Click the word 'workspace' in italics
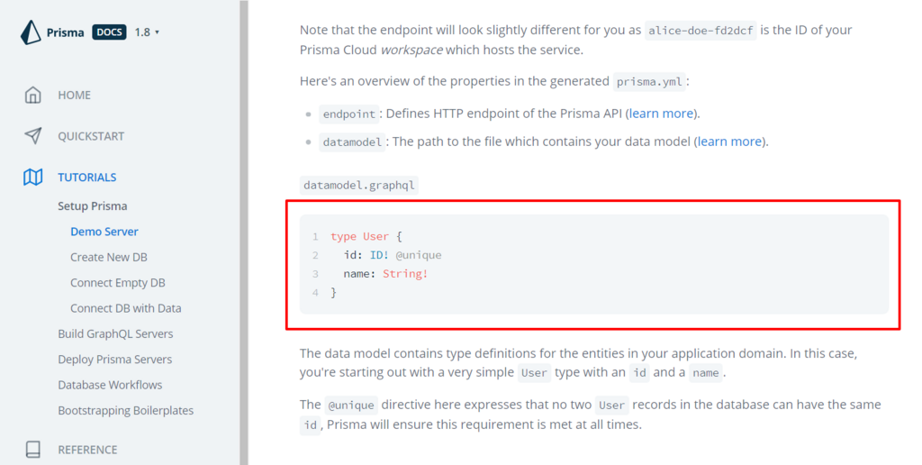922x465 pixels. [x=411, y=50]
